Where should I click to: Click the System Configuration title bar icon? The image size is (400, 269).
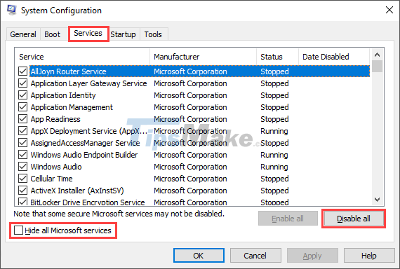pos(11,10)
